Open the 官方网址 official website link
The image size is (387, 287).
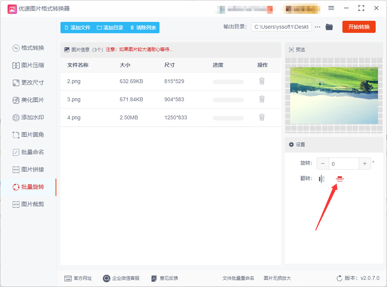click(x=78, y=278)
